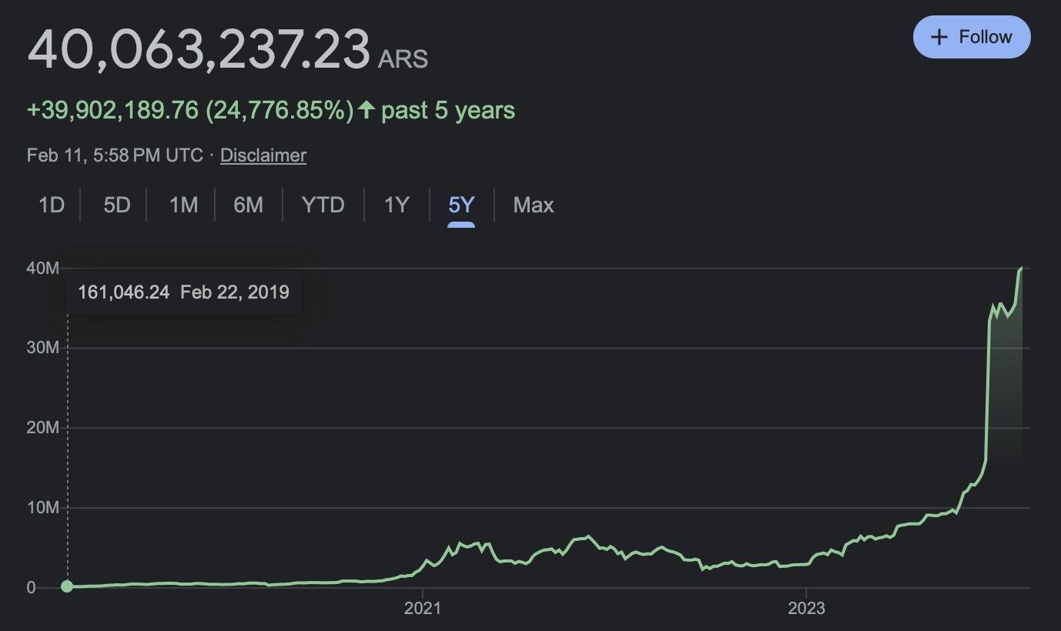This screenshot has width=1061, height=631.
Task: Click the 10M y-axis label
Action: [42, 508]
